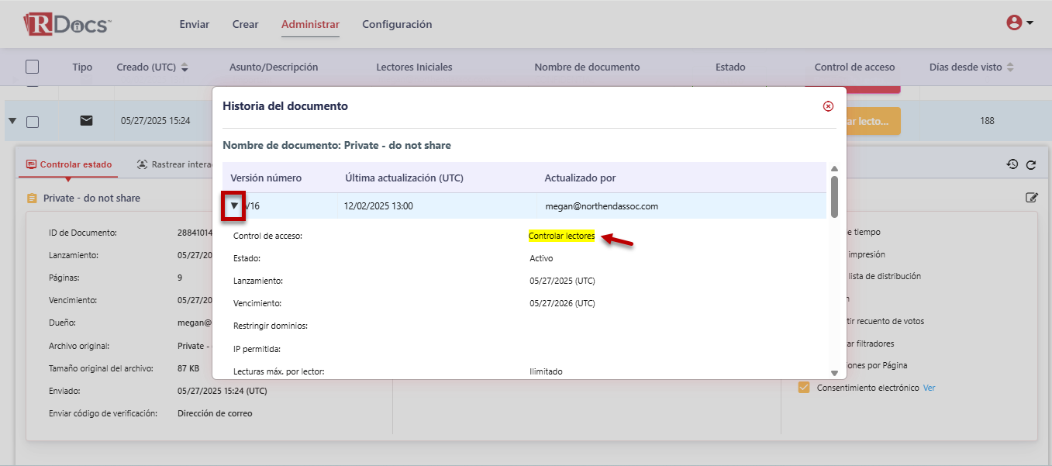Open the user account dropdown
1052x466 pixels.
pos(1019,23)
